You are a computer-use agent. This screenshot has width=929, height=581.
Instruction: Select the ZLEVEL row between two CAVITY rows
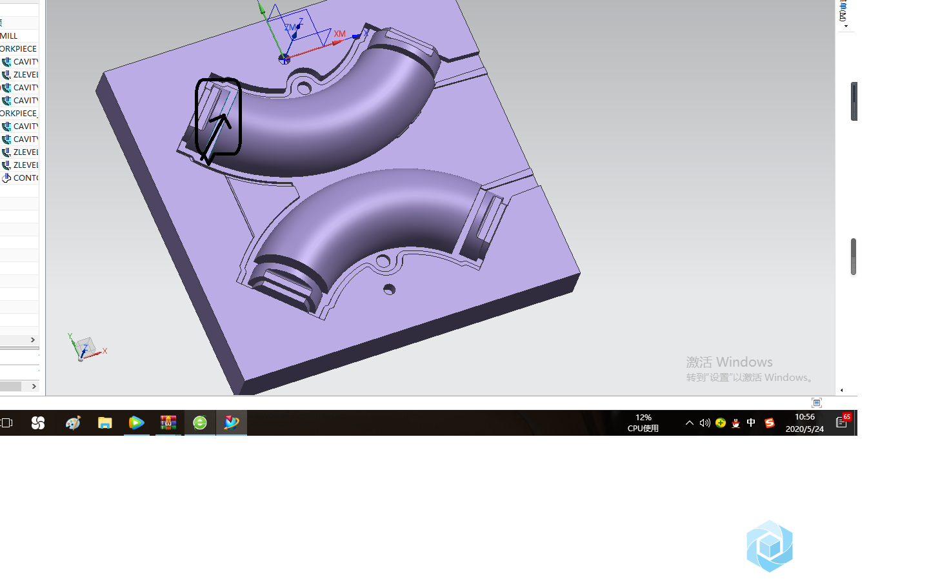point(19,74)
